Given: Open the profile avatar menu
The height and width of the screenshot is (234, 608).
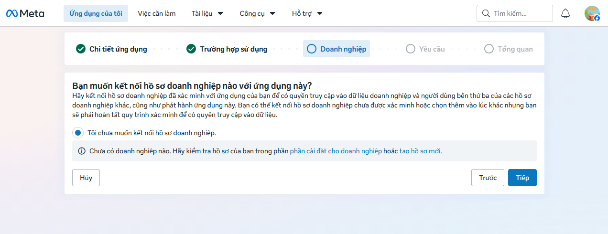Looking at the screenshot, I should point(592,13).
